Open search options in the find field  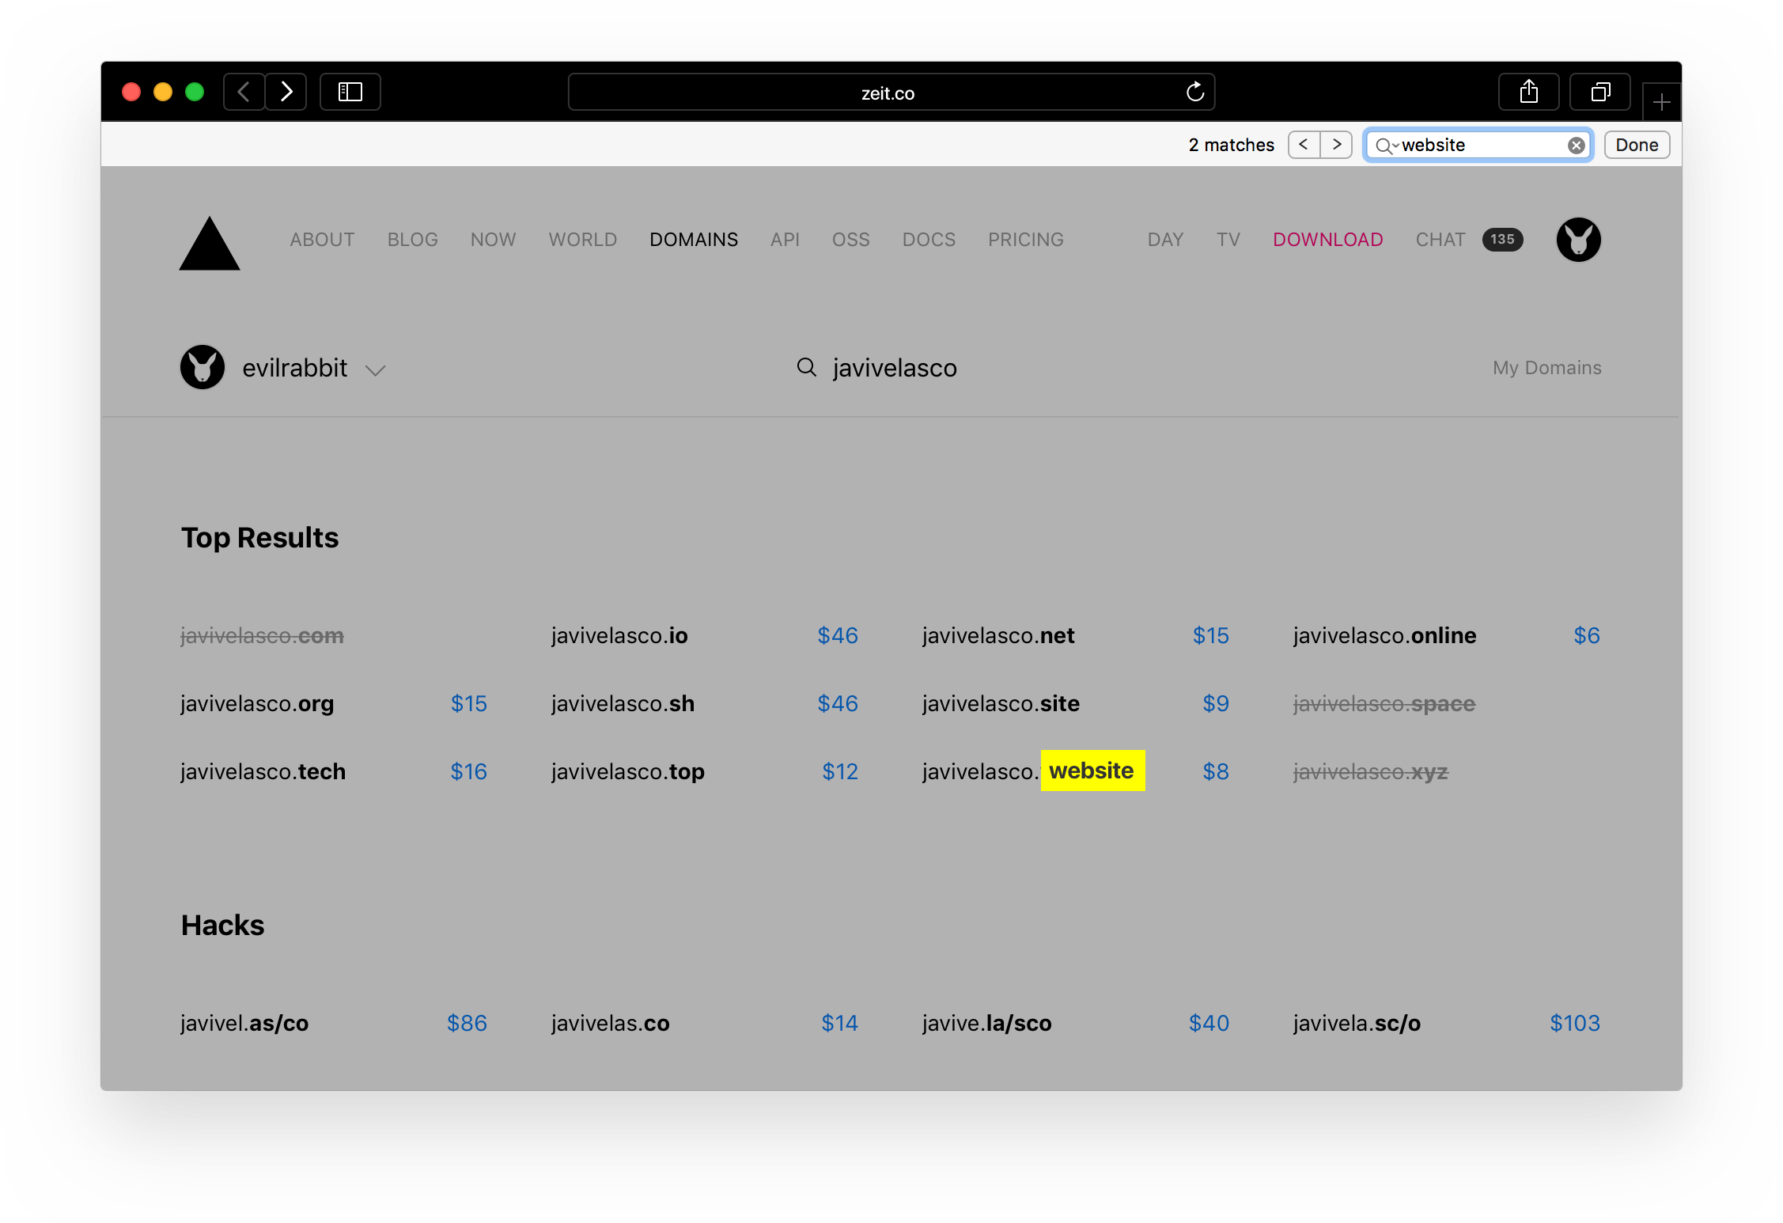pos(1387,145)
